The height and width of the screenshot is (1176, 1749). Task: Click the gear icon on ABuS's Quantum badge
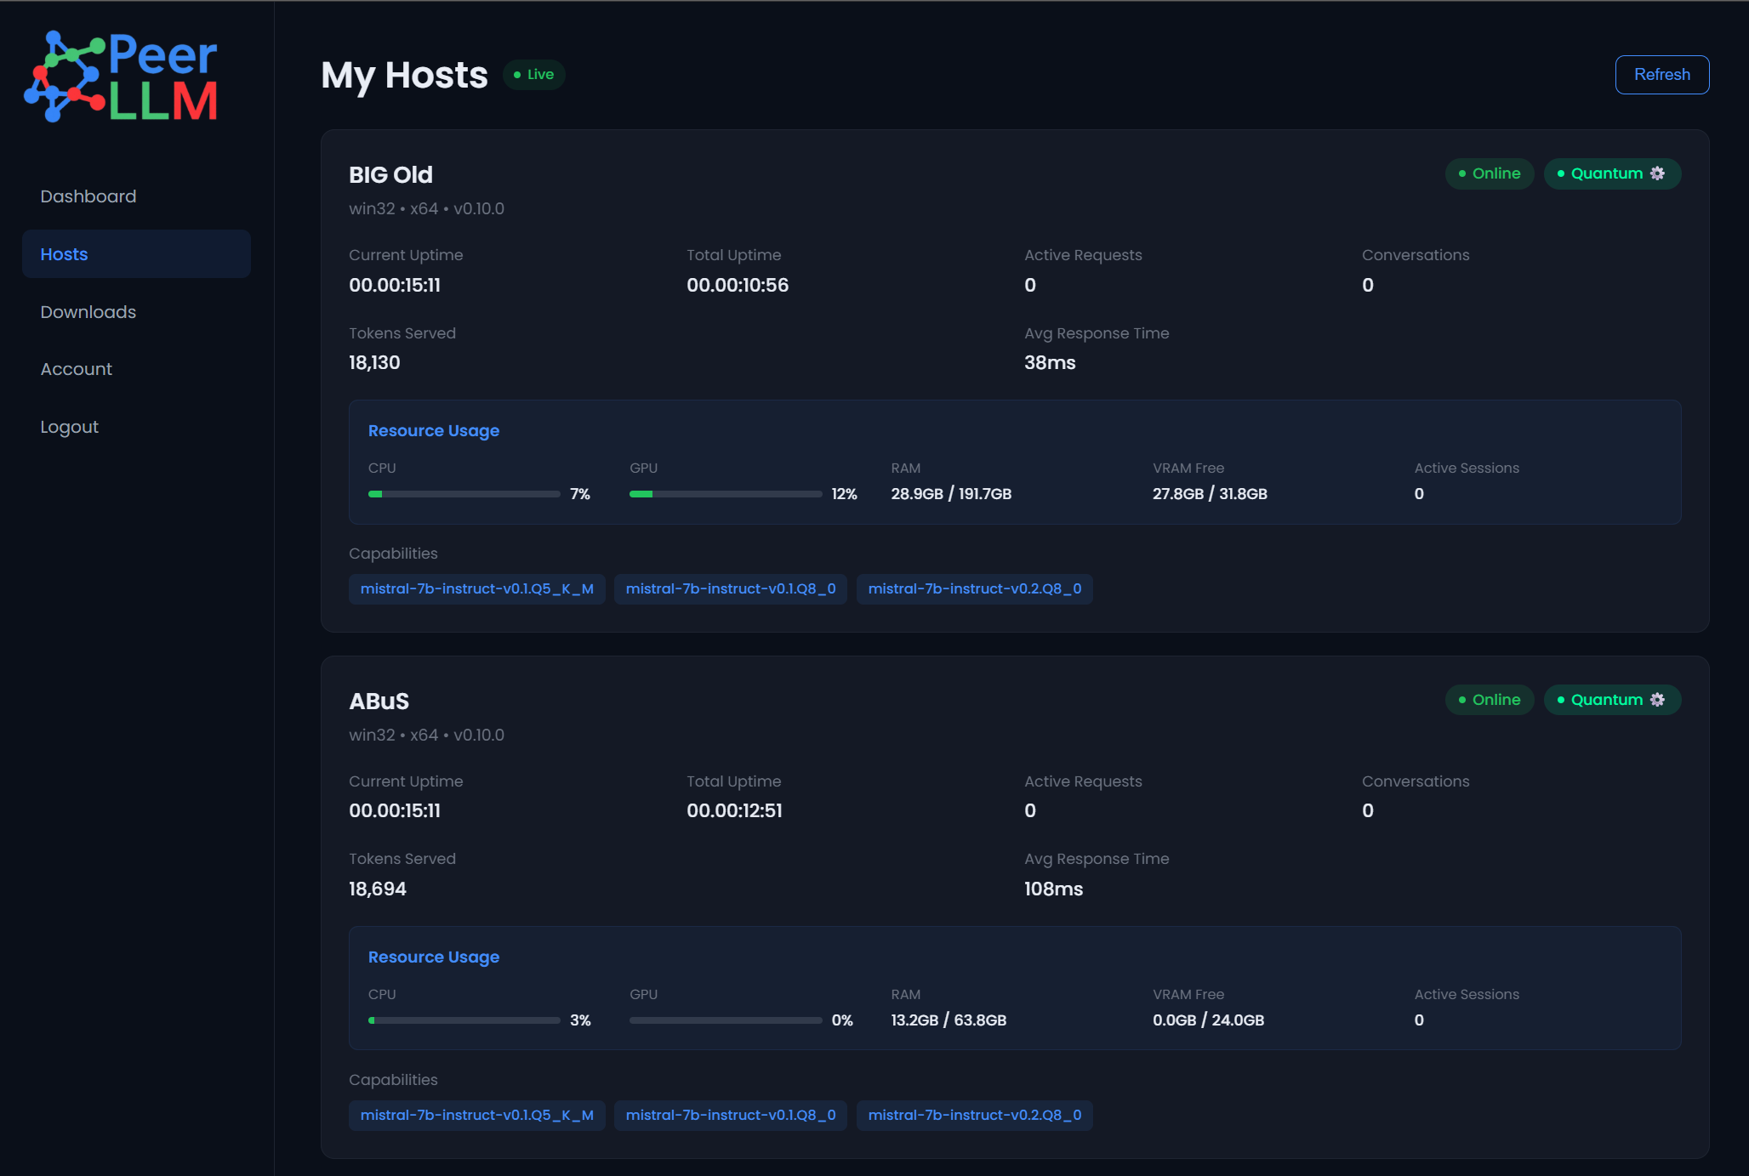pos(1657,700)
